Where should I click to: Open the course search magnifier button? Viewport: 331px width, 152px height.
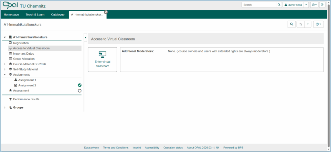pyautogui.click(x=292, y=24)
